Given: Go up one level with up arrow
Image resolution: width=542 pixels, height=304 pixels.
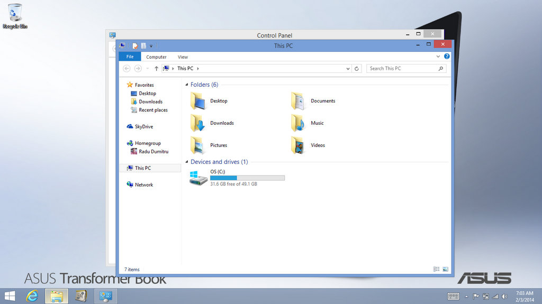Looking at the screenshot, I should [156, 69].
